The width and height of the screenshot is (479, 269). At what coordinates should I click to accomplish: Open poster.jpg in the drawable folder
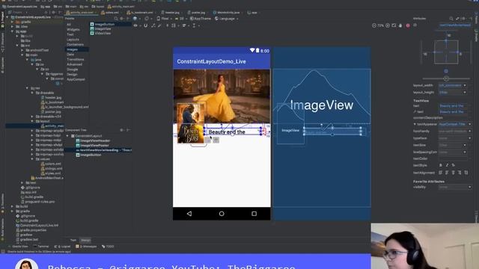point(51,111)
